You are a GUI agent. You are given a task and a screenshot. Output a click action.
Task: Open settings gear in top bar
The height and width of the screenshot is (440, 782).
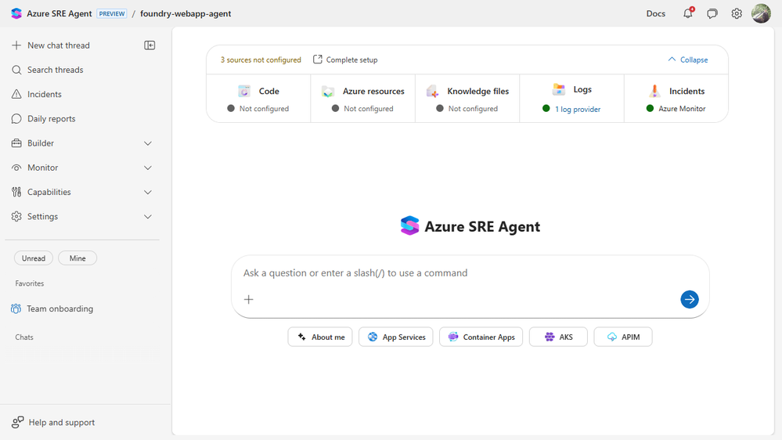click(x=737, y=13)
